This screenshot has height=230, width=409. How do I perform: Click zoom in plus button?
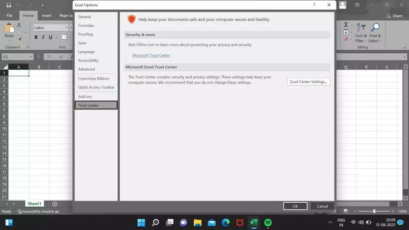click(393, 211)
